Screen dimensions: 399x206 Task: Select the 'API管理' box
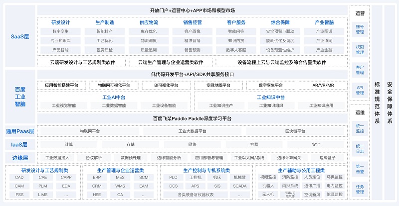[360, 90]
